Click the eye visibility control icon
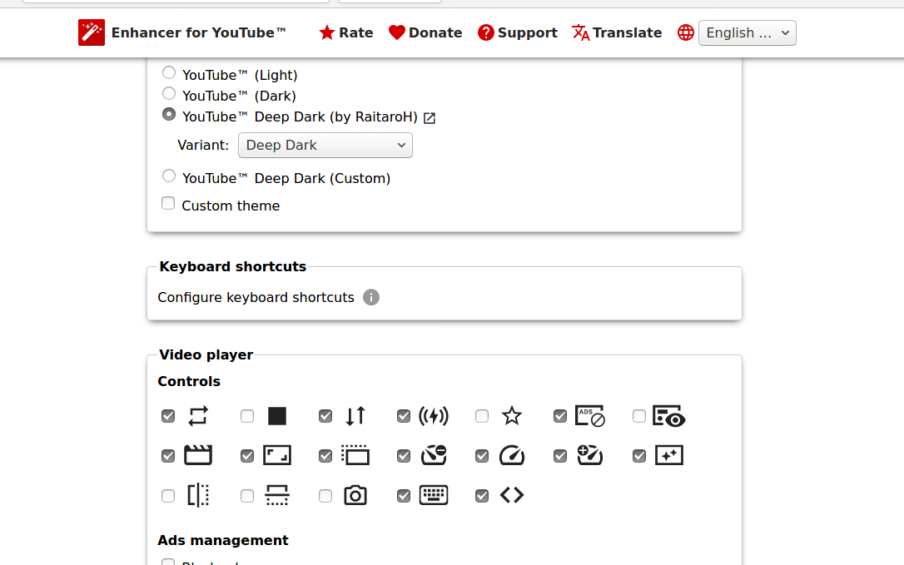The height and width of the screenshot is (565, 904). pos(668,416)
